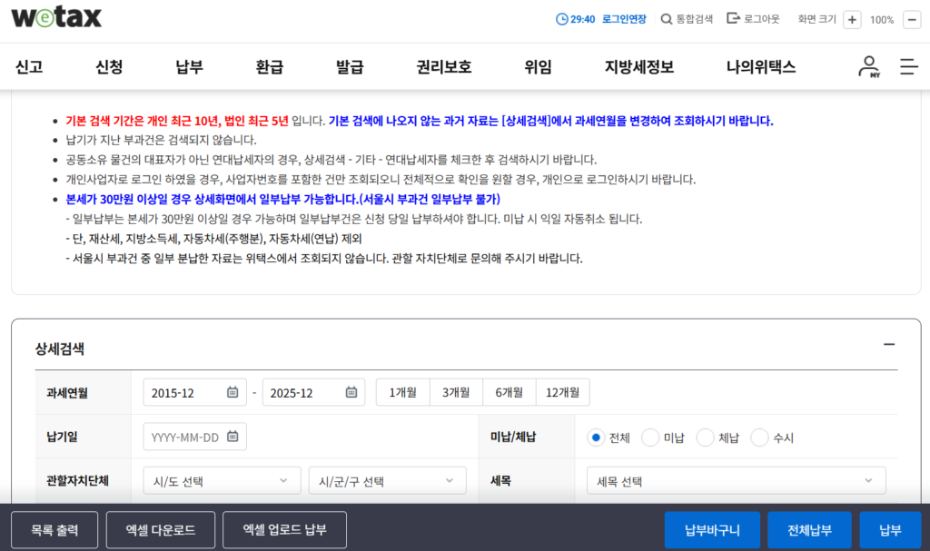The image size is (930, 551).
Task: Select the 수시 radio button
Action: (759, 437)
